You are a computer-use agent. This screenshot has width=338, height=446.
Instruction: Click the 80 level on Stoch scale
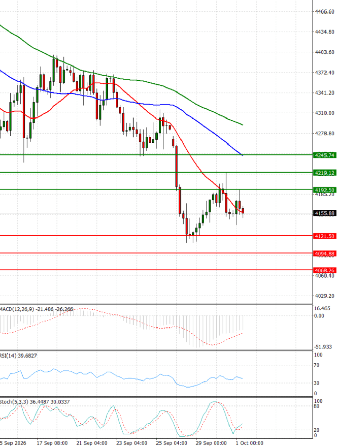(317, 406)
